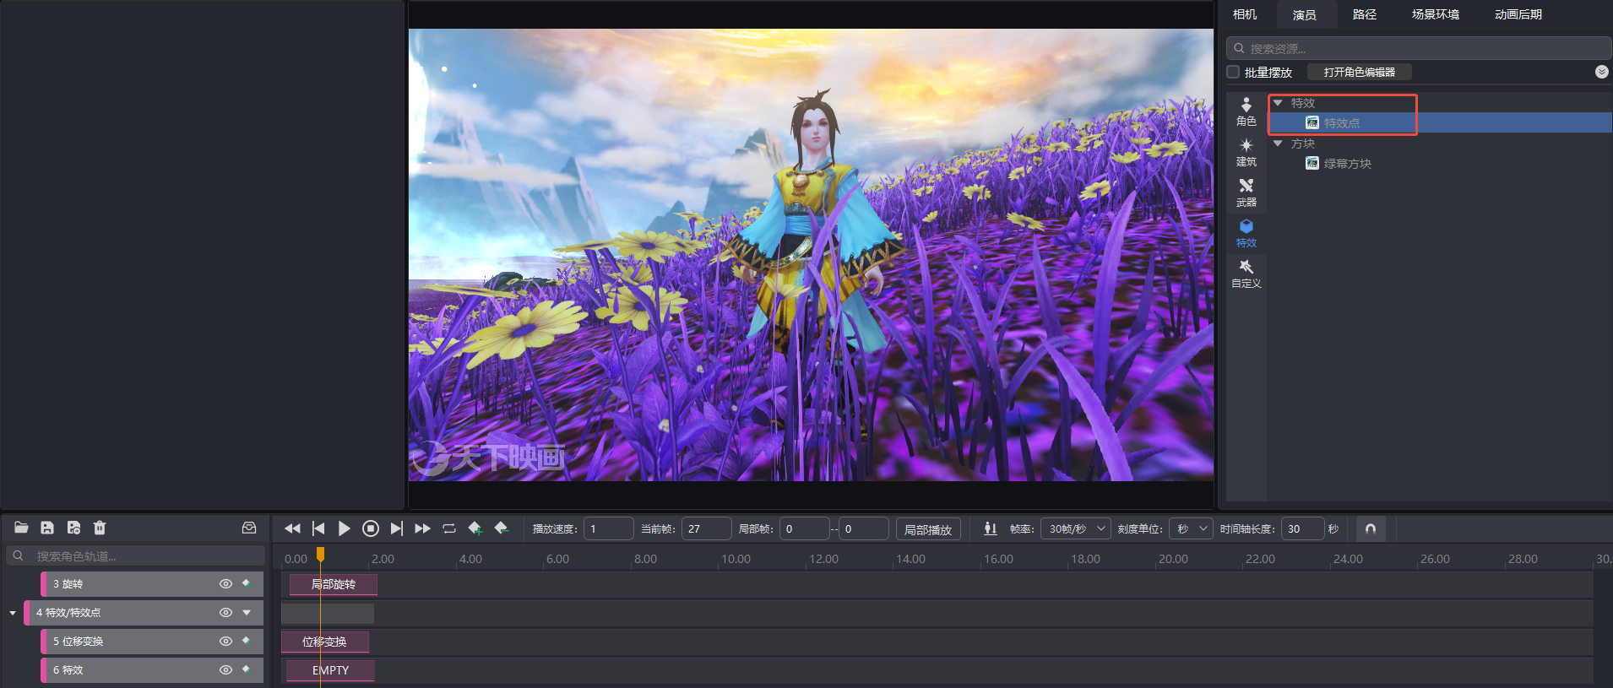Collapse the 方块 tree group

coord(1278,144)
